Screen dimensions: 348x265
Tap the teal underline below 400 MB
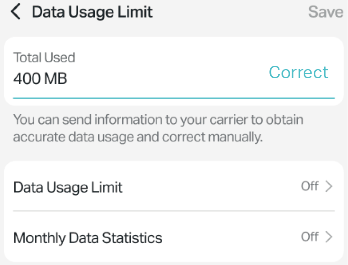click(174, 98)
